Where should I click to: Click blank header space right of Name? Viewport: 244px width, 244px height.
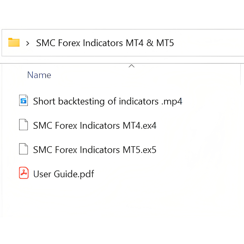145,75
